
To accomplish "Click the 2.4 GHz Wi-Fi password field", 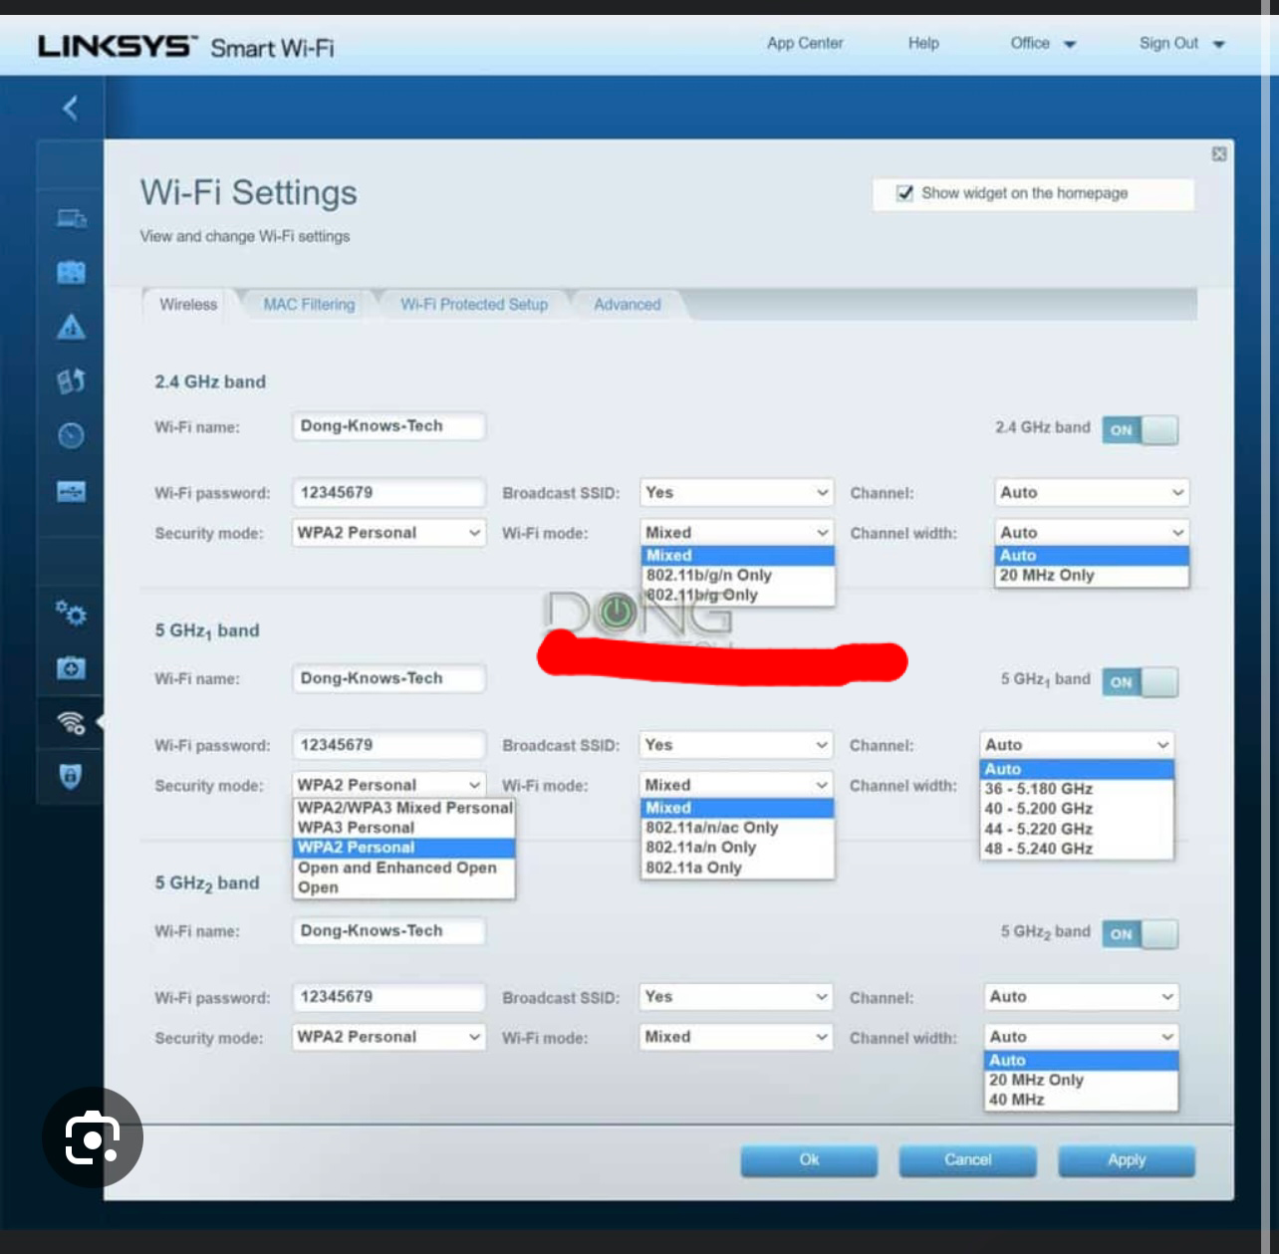I will pos(388,492).
